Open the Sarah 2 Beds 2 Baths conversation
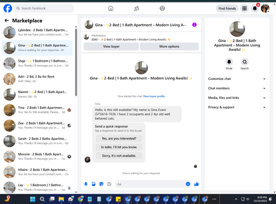The height and width of the screenshot is (204, 276). (38, 141)
